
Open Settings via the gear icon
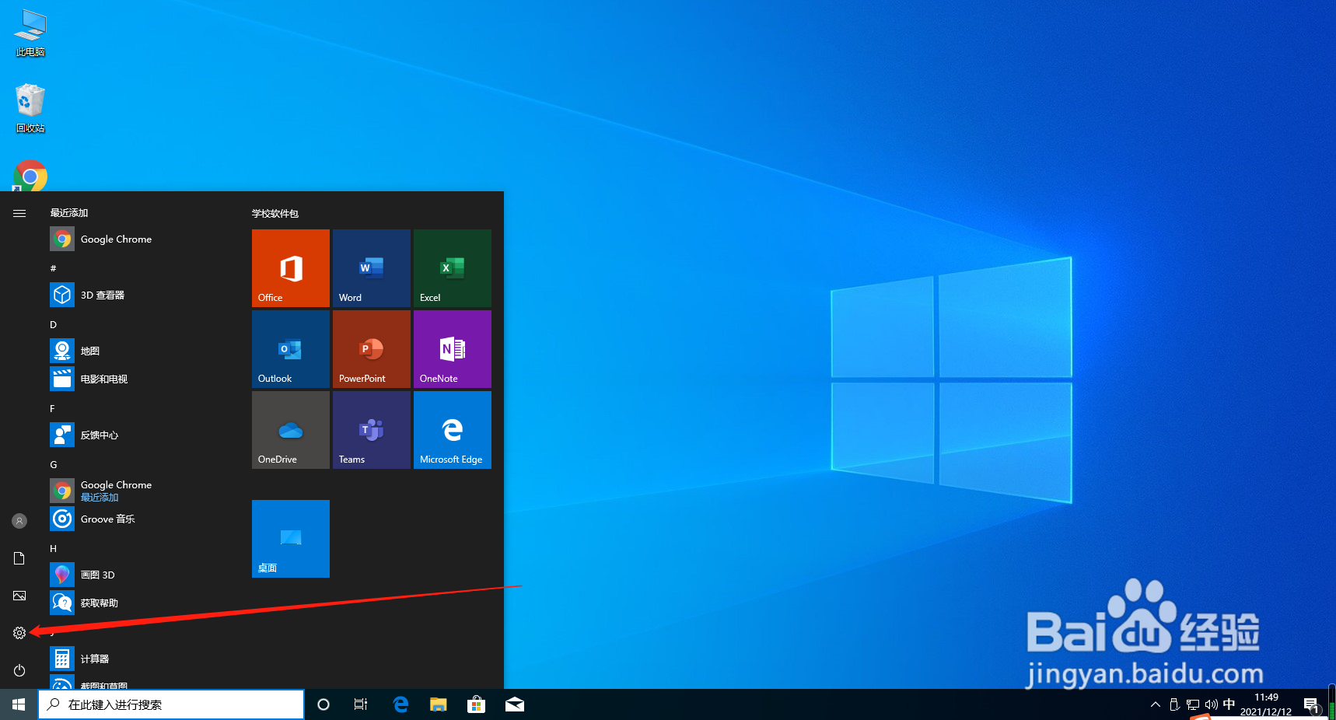19,633
